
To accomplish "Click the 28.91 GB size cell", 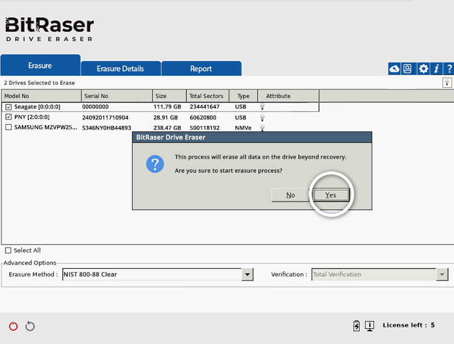I will (166, 117).
